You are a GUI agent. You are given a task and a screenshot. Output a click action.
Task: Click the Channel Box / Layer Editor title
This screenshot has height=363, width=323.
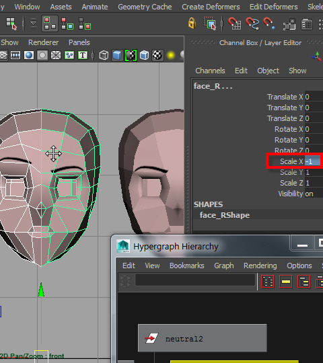[x=260, y=43]
